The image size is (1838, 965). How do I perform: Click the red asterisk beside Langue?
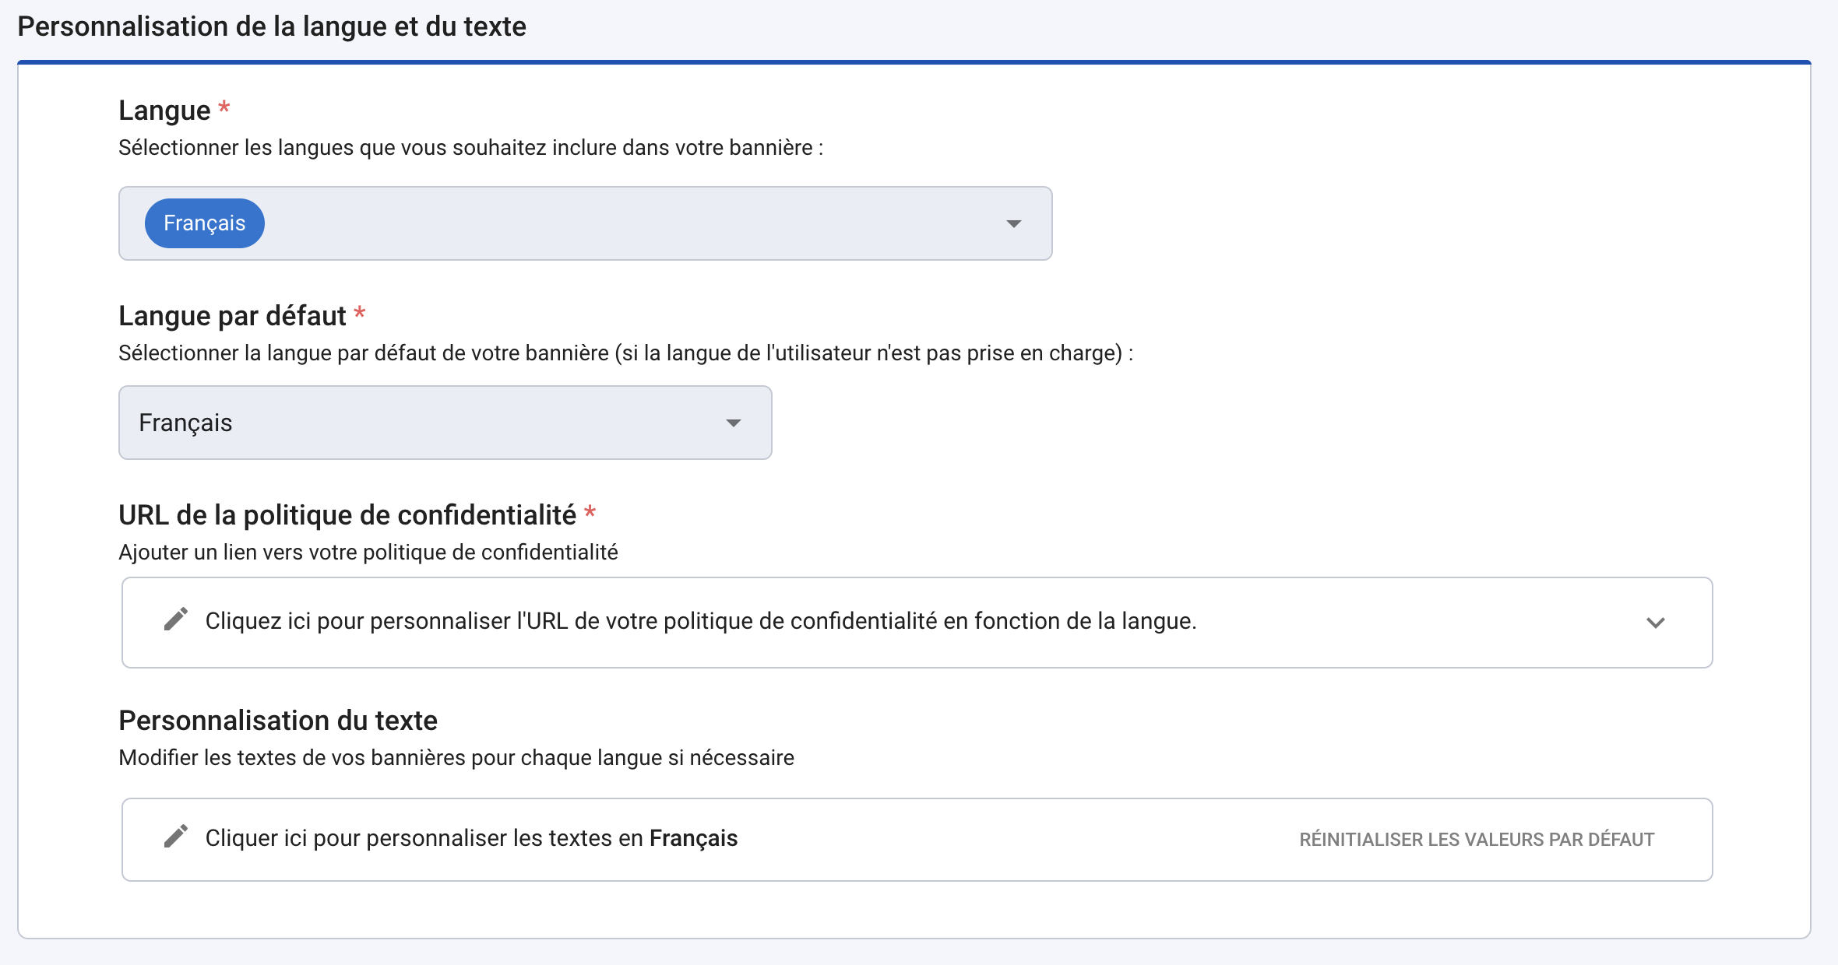click(x=224, y=108)
